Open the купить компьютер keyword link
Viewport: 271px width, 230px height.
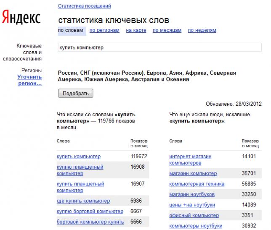pyautogui.click(x=79, y=157)
